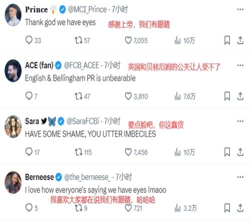Share Prince's tweet via share icon

[240, 40]
